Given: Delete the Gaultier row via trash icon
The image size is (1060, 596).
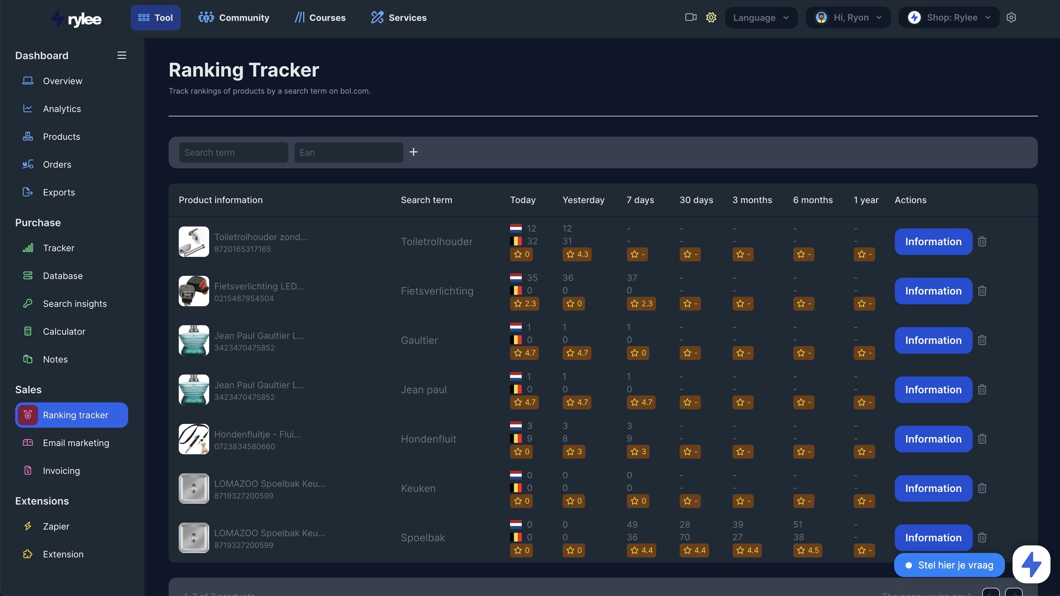Looking at the screenshot, I should pyautogui.click(x=982, y=340).
